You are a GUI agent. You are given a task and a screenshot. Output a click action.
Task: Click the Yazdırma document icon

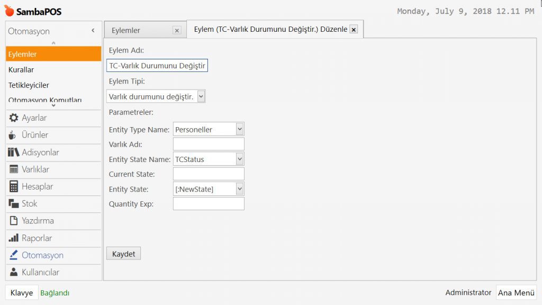tap(14, 221)
